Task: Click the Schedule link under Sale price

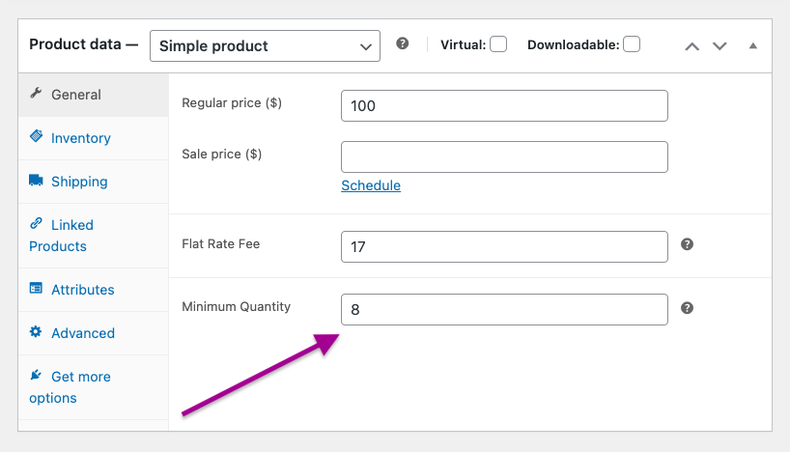Action: click(x=371, y=185)
